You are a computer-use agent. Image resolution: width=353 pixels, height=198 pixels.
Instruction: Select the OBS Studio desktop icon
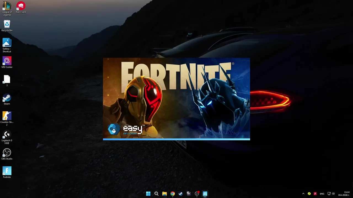(x=7, y=154)
